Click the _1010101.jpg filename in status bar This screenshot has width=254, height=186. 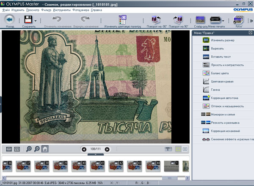[9, 183]
